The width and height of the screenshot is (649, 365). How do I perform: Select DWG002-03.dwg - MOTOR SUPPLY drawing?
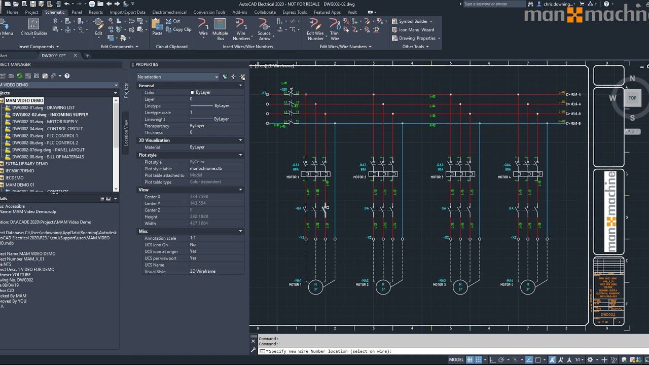click(x=45, y=122)
